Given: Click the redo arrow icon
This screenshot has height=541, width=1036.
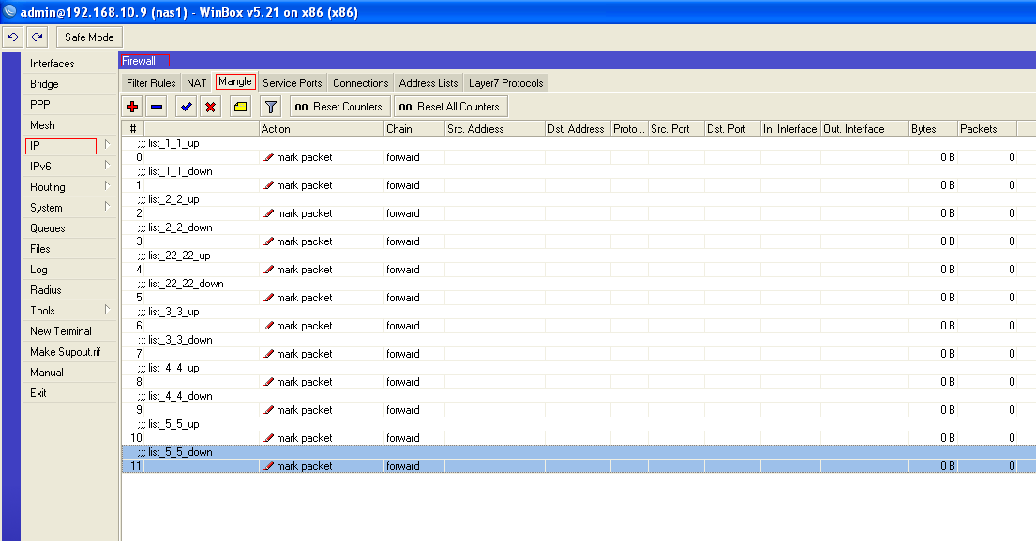Looking at the screenshot, I should pyautogui.click(x=37, y=37).
